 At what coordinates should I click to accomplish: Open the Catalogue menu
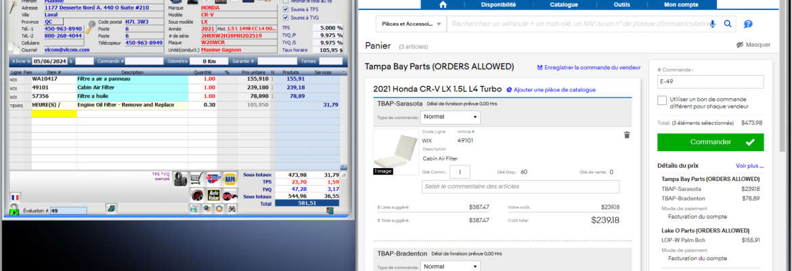pos(564,5)
